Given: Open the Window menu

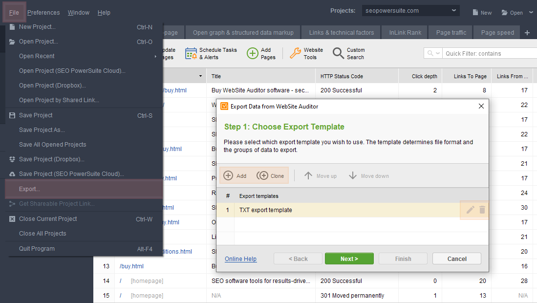Looking at the screenshot, I should [x=79, y=13].
